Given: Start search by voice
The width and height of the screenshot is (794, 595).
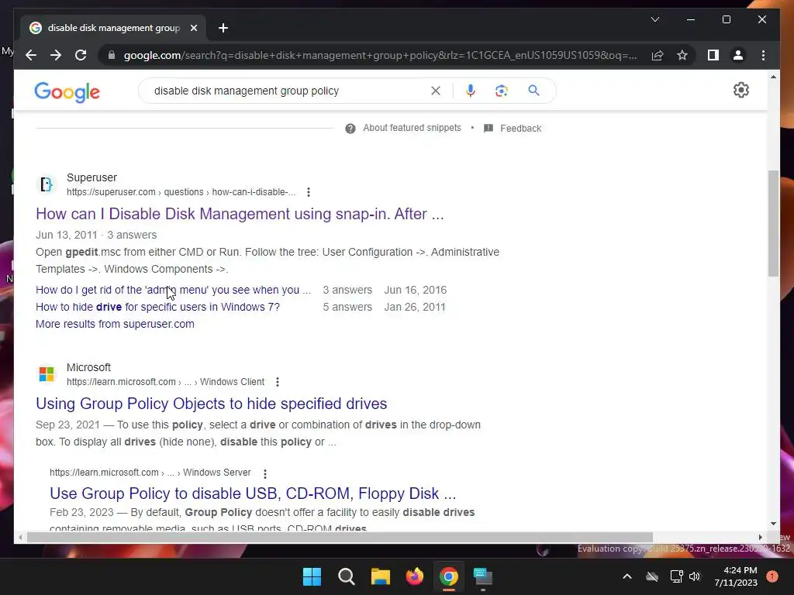Looking at the screenshot, I should click(471, 91).
